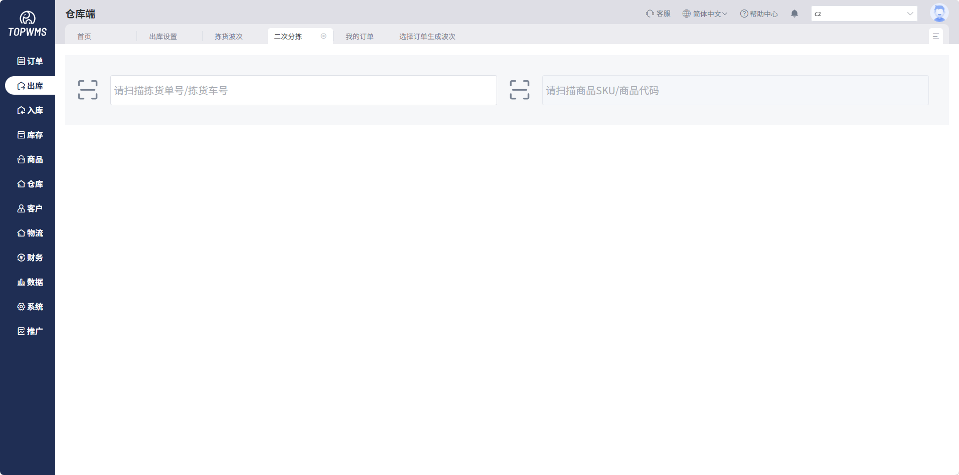Switch to the 选择订单生成波次 tab
The image size is (959, 475).
427,37
